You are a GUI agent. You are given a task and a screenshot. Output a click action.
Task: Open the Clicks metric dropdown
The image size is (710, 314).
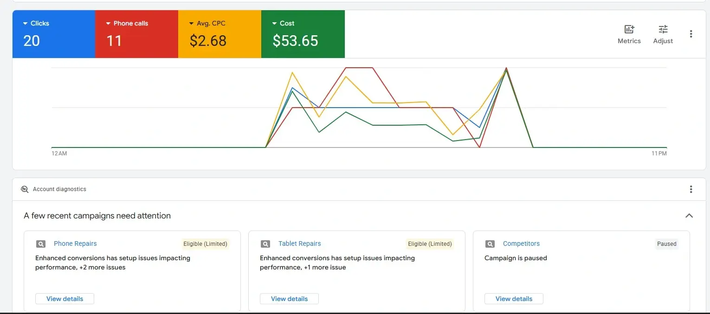point(36,23)
